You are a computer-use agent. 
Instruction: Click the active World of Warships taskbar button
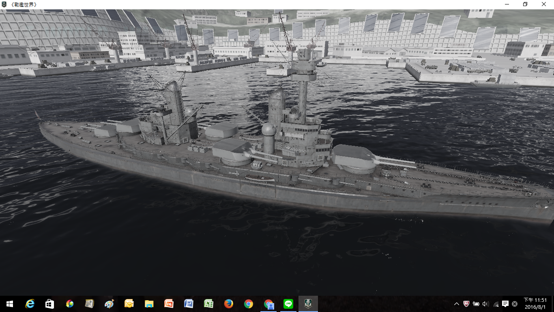click(308, 304)
